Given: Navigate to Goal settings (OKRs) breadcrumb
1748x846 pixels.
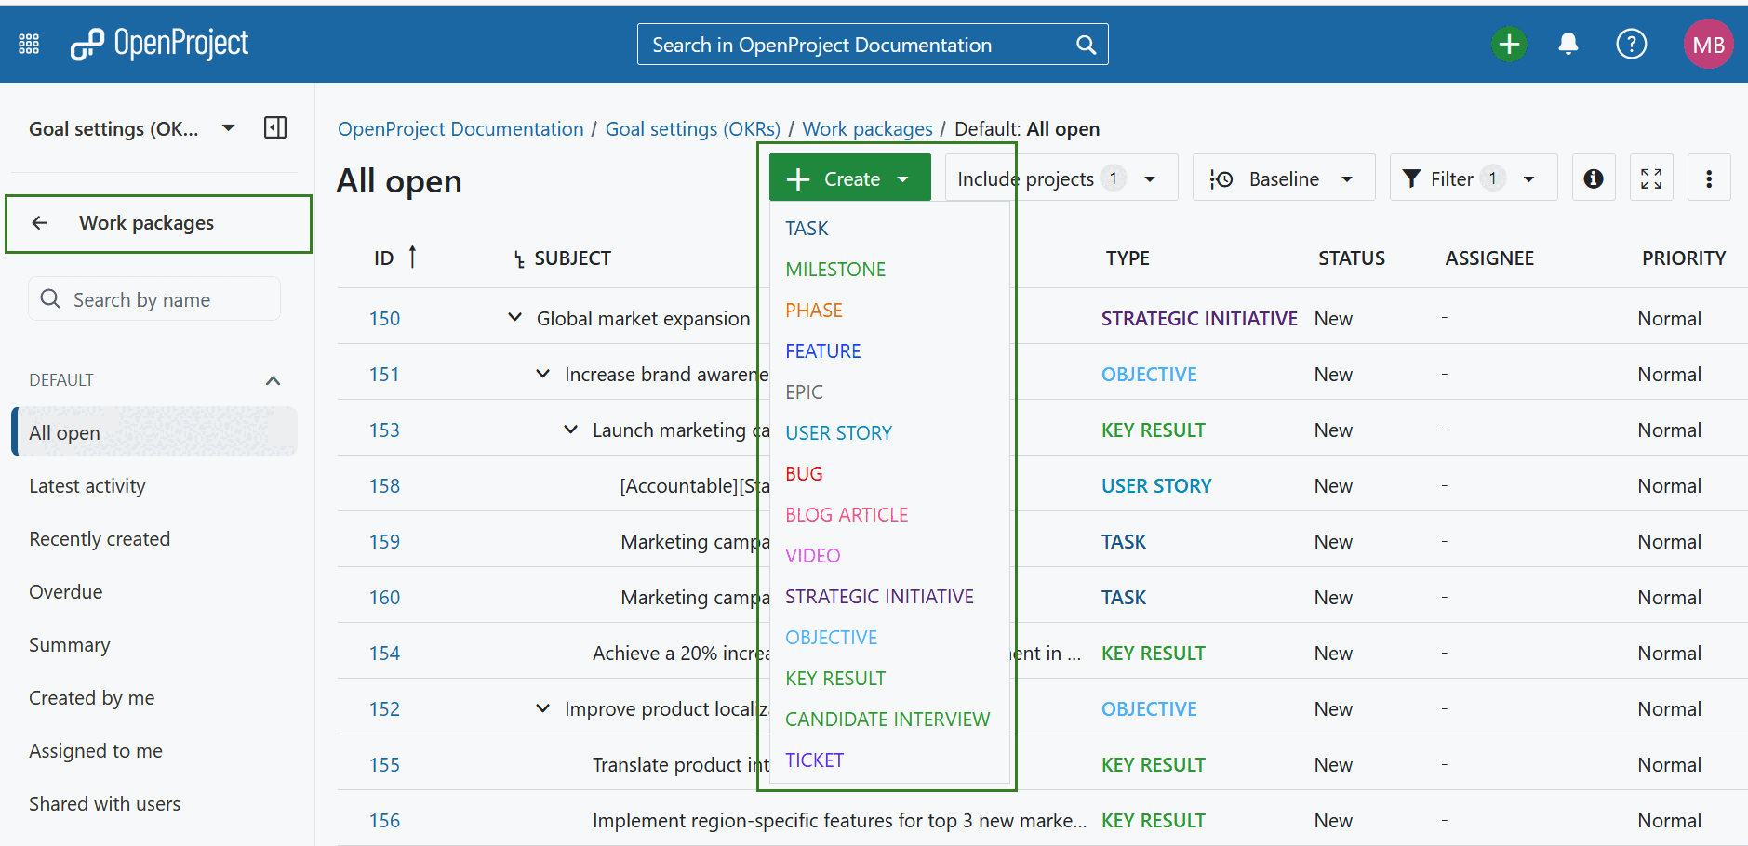Looking at the screenshot, I should point(691,128).
